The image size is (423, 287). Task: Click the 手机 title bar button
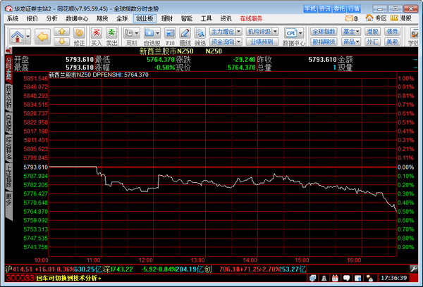point(310,9)
